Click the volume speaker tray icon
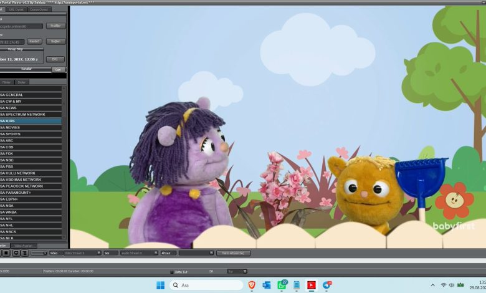Image resolution: width=486 pixels, height=293 pixels. coord(451,285)
